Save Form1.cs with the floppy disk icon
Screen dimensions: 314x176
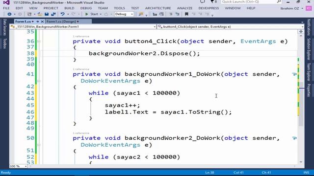click(47, 14)
